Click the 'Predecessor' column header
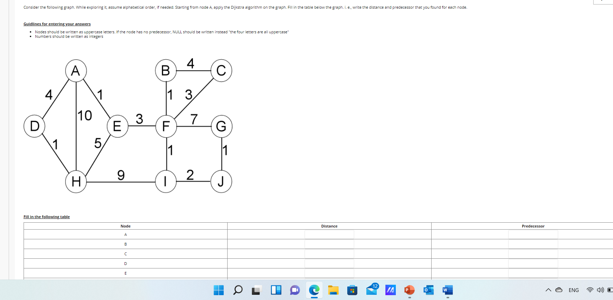The height and width of the screenshot is (300, 613). (x=533, y=226)
